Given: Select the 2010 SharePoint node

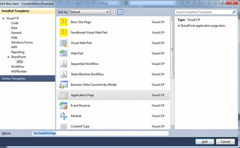Looking at the screenshot, I should 20,62.
